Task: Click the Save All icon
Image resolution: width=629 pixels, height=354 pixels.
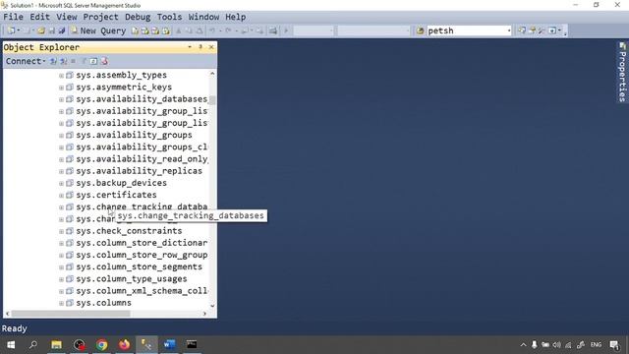Action: [62, 30]
